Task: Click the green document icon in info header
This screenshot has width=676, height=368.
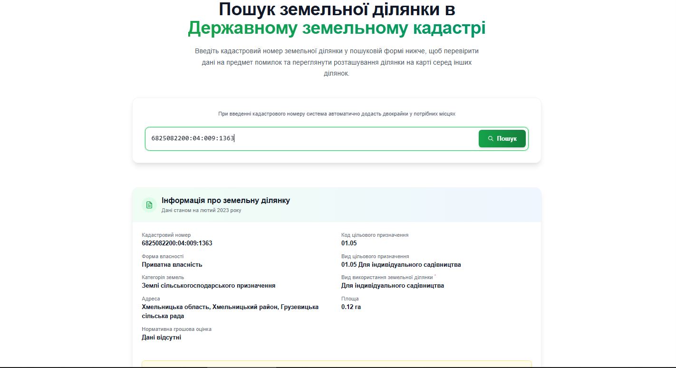Action: [149, 205]
